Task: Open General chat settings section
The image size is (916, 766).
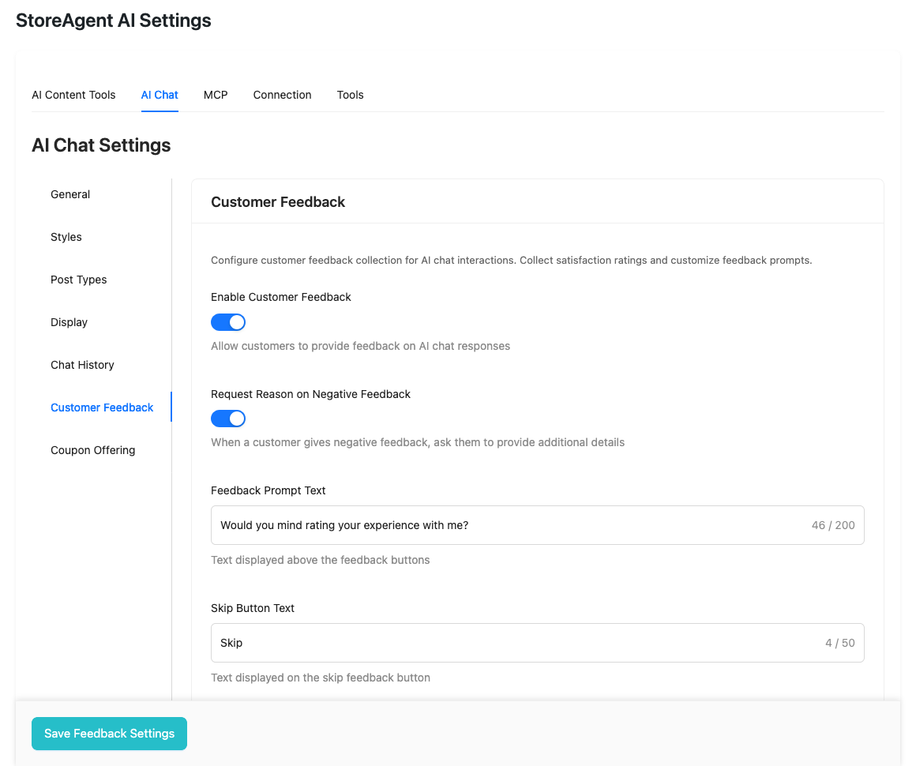Action: (70, 194)
